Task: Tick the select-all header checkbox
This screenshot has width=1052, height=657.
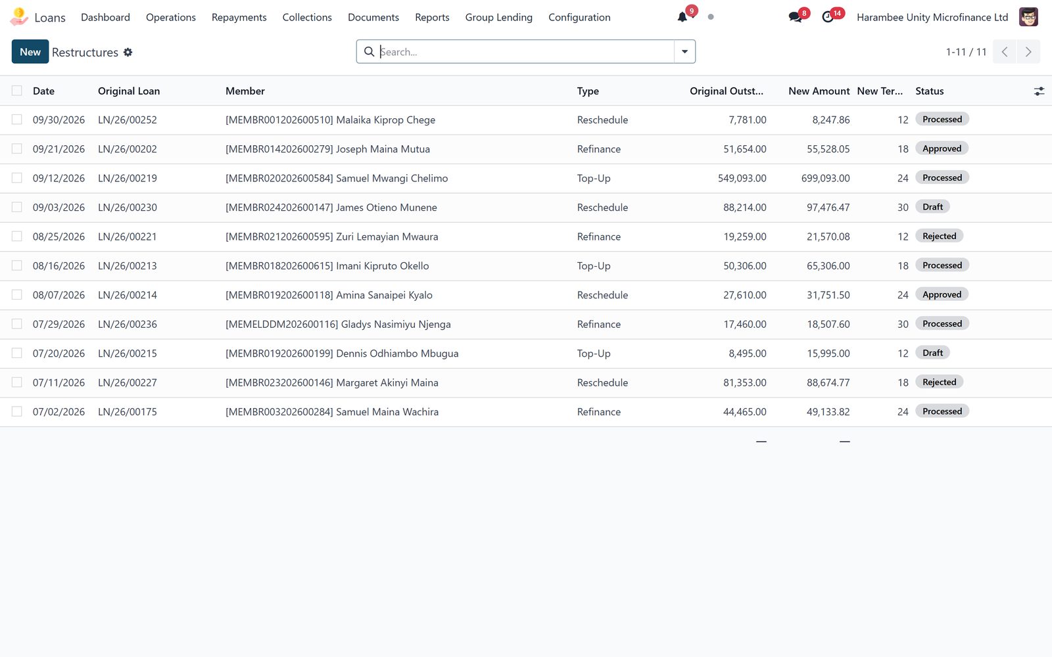Action: click(x=17, y=91)
